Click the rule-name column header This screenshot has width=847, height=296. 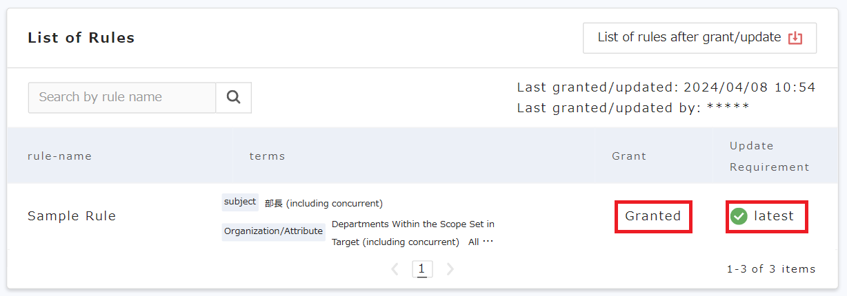pyautogui.click(x=59, y=156)
